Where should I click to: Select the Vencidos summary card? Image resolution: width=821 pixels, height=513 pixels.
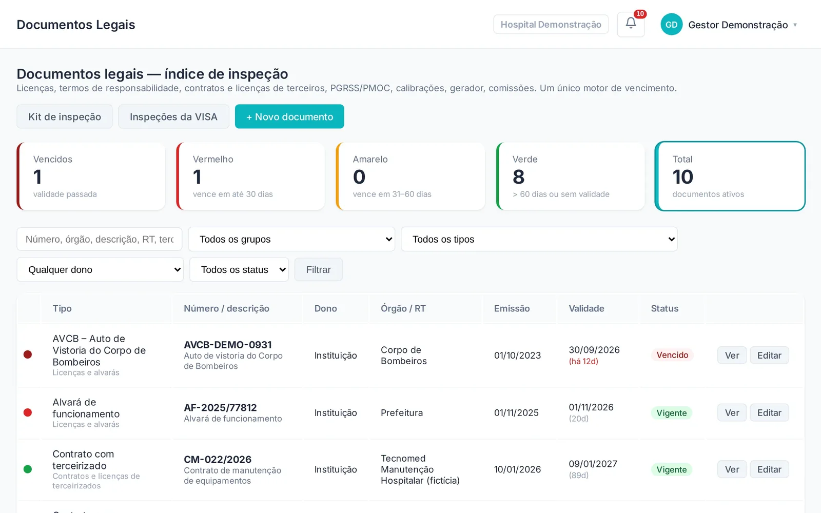(91, 176)
